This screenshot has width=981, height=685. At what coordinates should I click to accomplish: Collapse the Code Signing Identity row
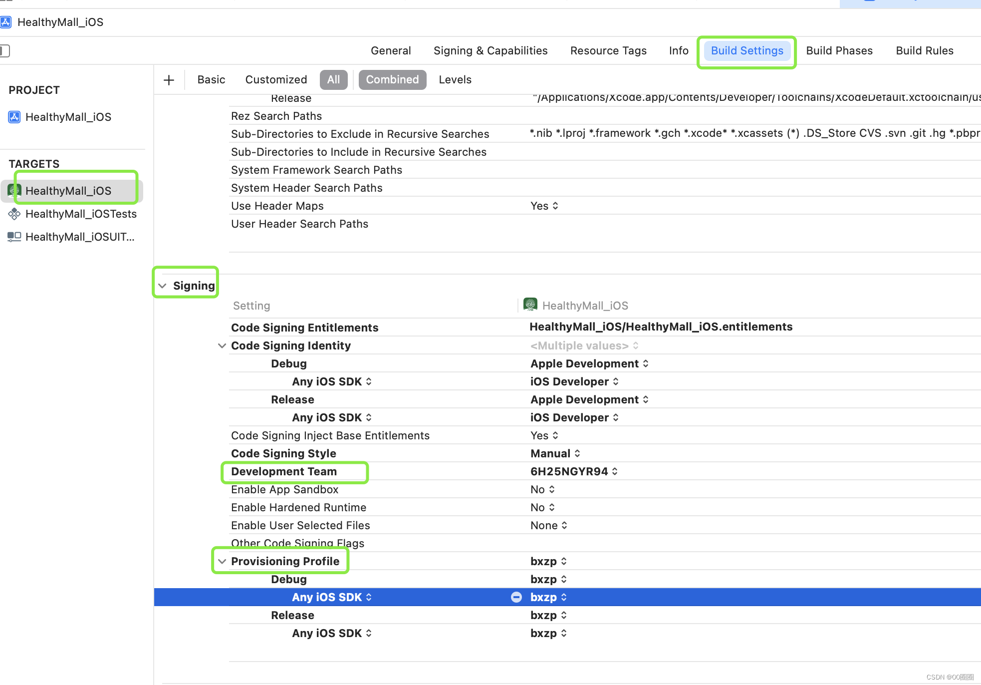pyautogui.click(x=222, y=345)
